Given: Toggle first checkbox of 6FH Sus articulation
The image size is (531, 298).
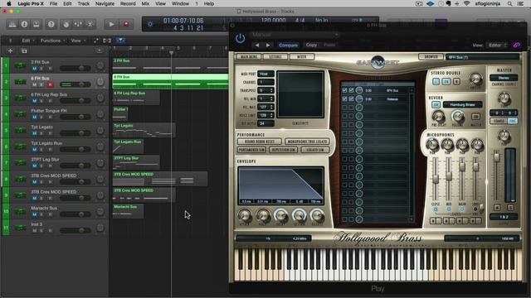Looking at the screenshot, I should pyautogui.click(x=345, y=90).
